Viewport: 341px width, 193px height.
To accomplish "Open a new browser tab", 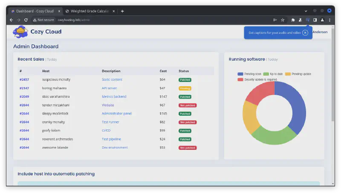I will 122,11.
